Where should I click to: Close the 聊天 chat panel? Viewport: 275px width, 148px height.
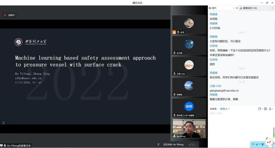click(237, 8)
